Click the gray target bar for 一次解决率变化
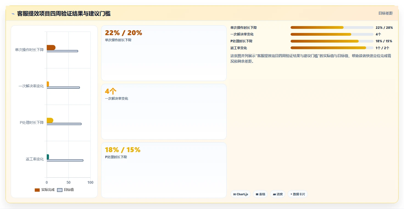Viewport: 404px width, 209px height. [63, 88]
